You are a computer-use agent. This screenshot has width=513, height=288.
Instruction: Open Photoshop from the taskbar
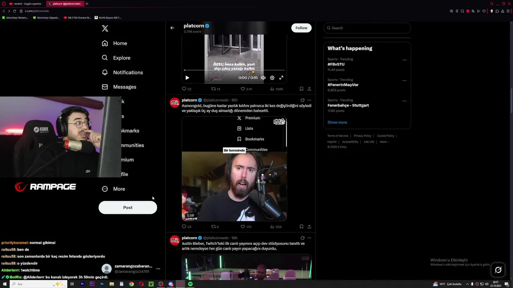(x=102, y=284)
